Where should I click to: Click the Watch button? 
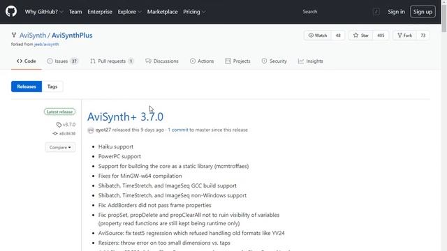pyautogui.click(x=318, y=36)
